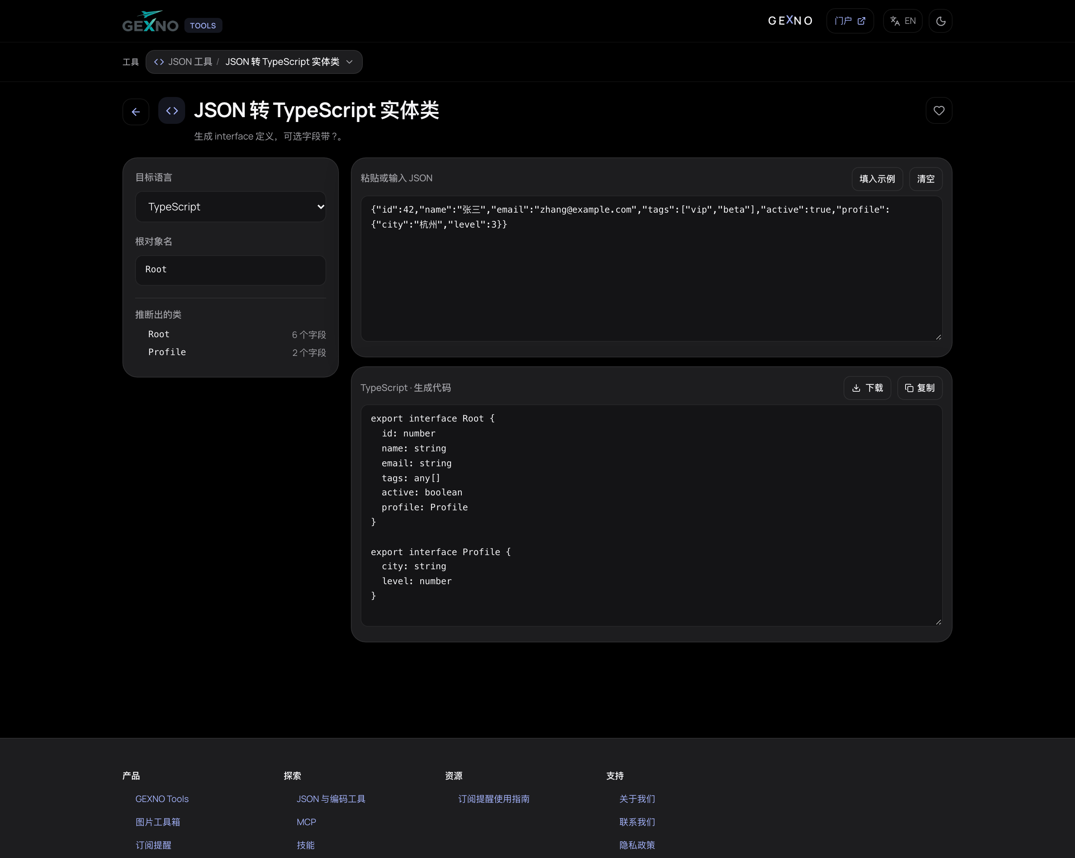
Task: Toggle dark mode with the moon icon
Action: 940,21
